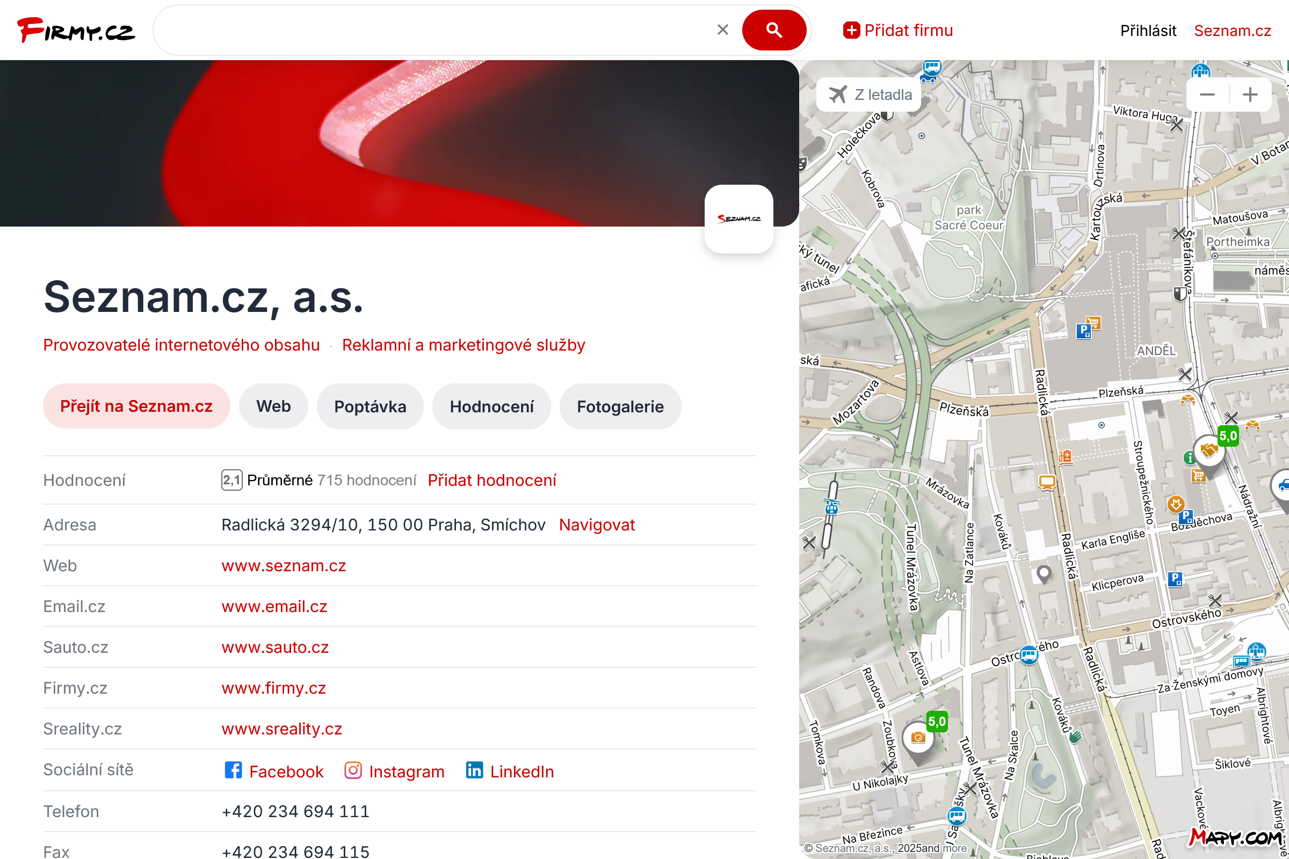Open www.sauto.cz link
The width and height of the screenshot is (1289, 859).
275,647
